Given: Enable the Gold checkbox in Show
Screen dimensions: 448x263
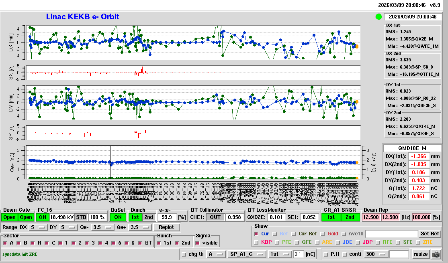Looking at the screenshot, I should pyautogui.click(x=321, y=234).
